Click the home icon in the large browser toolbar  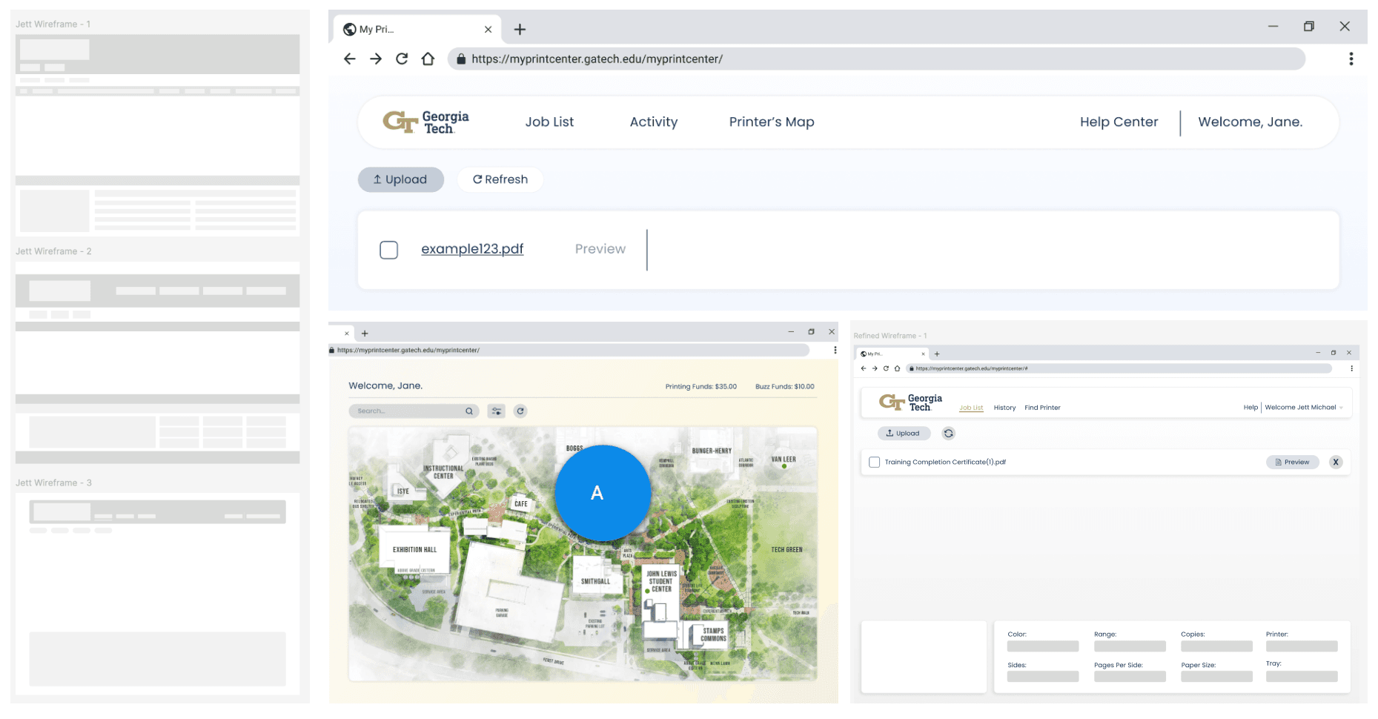coord(428,59)
